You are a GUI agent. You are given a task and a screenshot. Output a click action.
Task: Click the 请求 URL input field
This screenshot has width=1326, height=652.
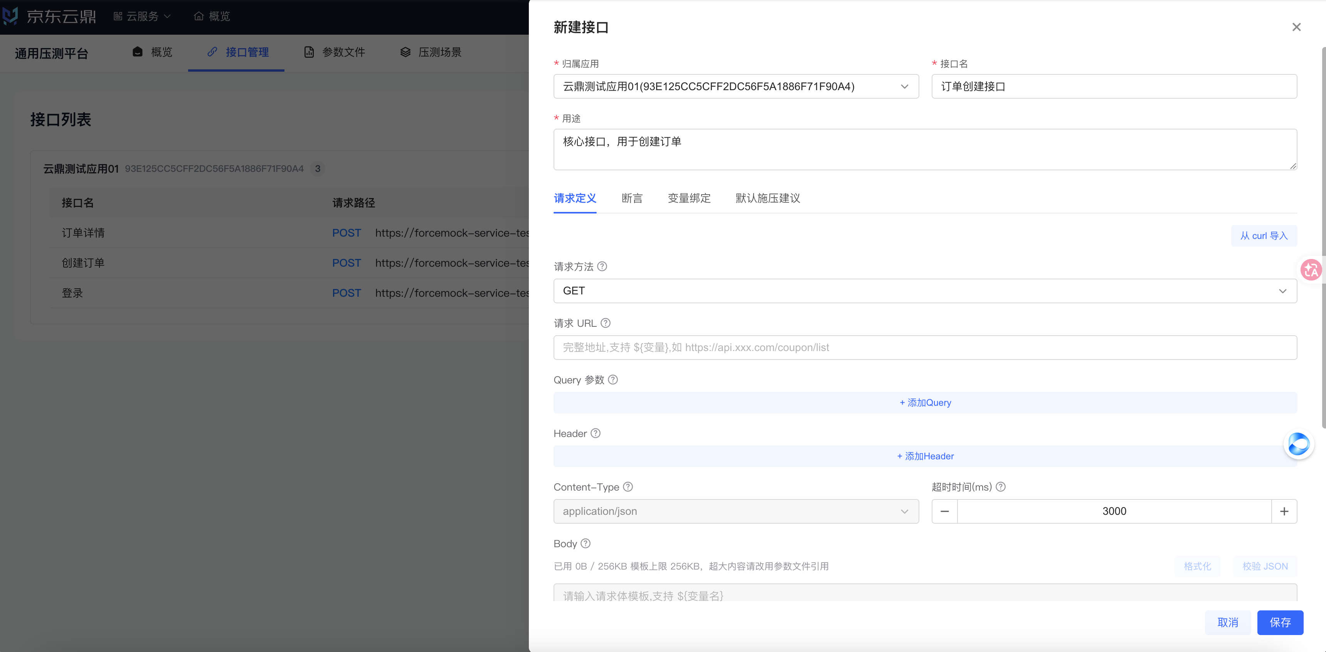[924, 347]
